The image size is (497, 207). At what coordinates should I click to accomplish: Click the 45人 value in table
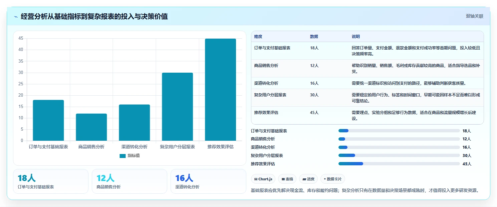[314, 113]
